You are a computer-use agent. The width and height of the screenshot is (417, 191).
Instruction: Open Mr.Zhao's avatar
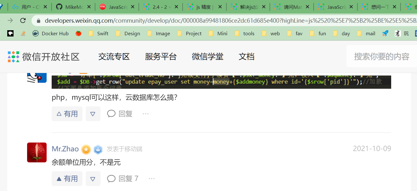click(x=37, y=152)
